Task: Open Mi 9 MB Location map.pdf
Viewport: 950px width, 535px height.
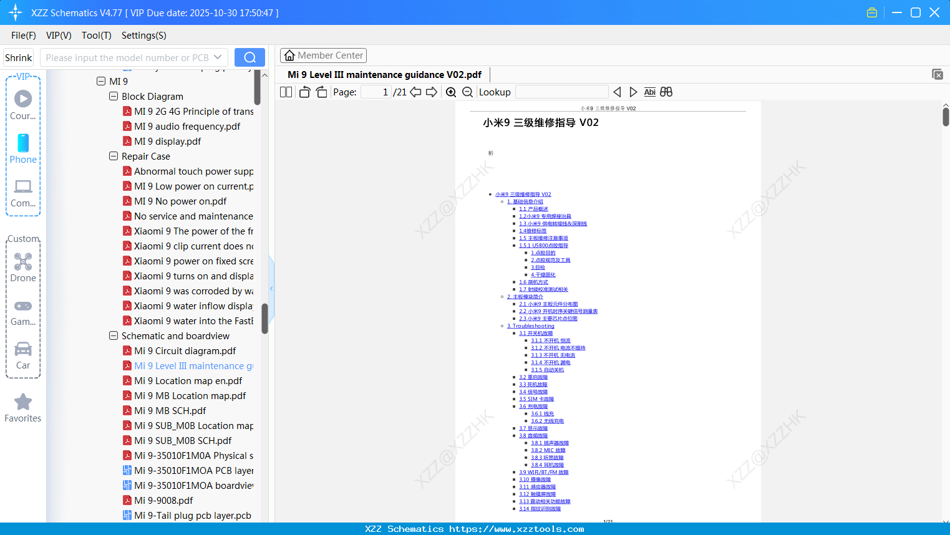Action: (x=190, y=395)
